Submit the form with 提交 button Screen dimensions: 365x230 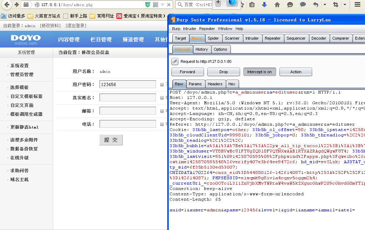click(x=111, y=140)
